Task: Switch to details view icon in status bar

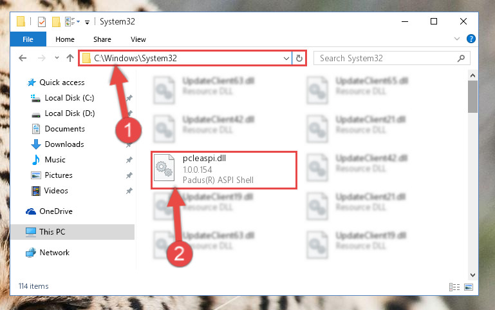Action: click(454, 287)
